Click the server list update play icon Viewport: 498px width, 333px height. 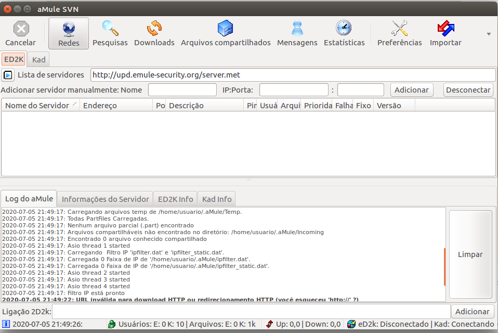tap(8, 75)
